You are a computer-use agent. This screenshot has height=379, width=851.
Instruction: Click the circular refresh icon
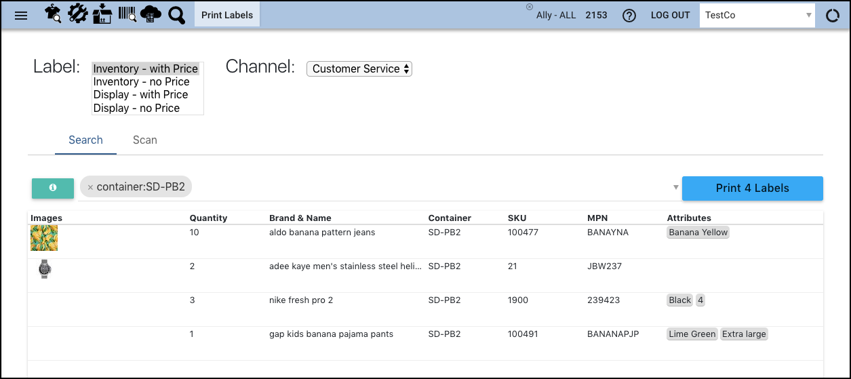tap(832, 16)
